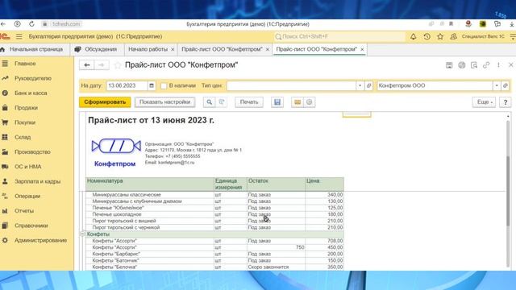Open the Банк и касса section
Viewport: 516px width, 290px height.
[31, 93]
